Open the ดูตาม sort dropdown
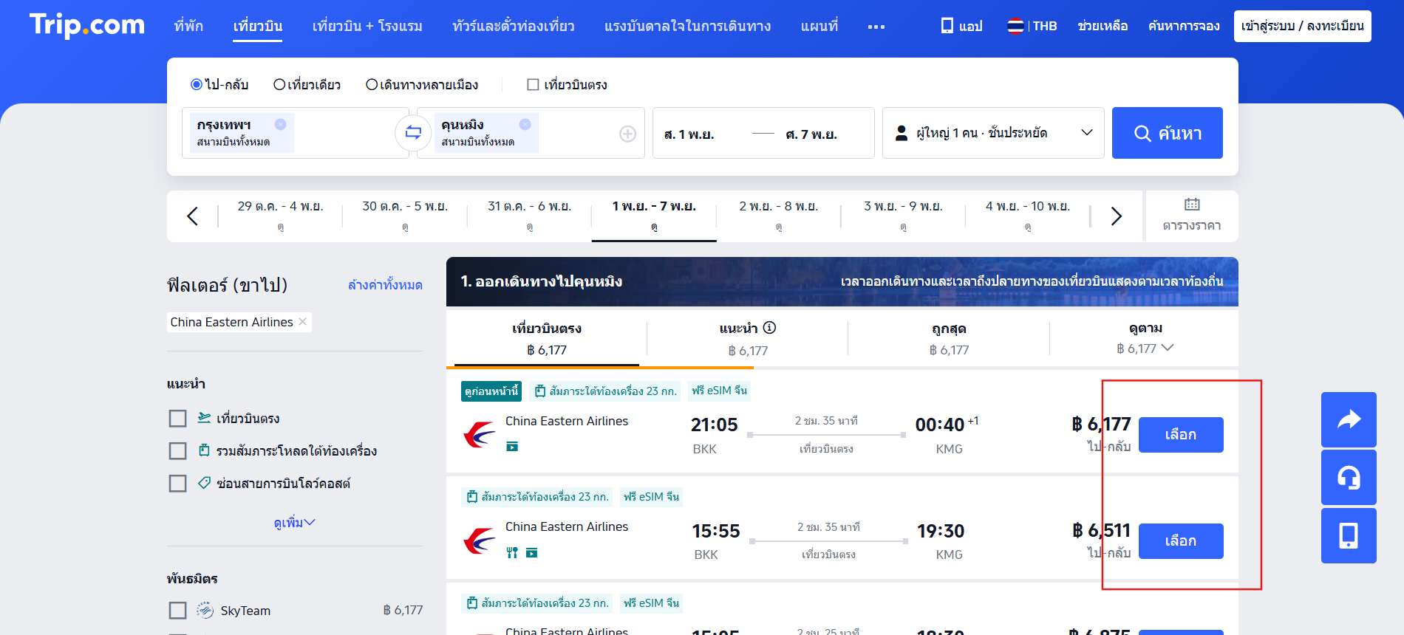Image resolution: width=1404 pixels, height=635 pixels. (1145, 338)
